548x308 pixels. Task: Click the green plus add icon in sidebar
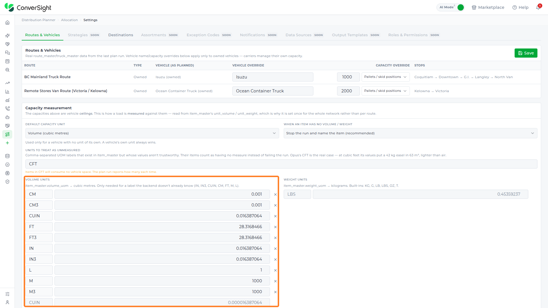pos(7,143)
